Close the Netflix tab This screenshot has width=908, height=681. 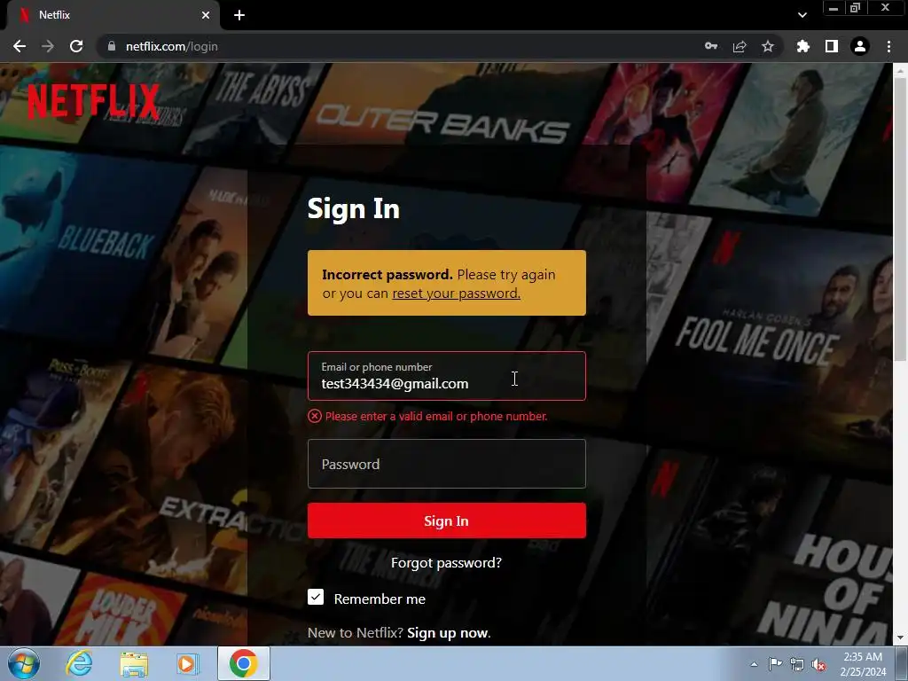[206, 15]
